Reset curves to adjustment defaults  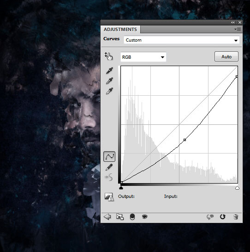coord(223,217)
